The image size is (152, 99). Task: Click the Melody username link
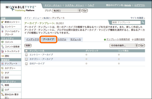tap(128, 5)
